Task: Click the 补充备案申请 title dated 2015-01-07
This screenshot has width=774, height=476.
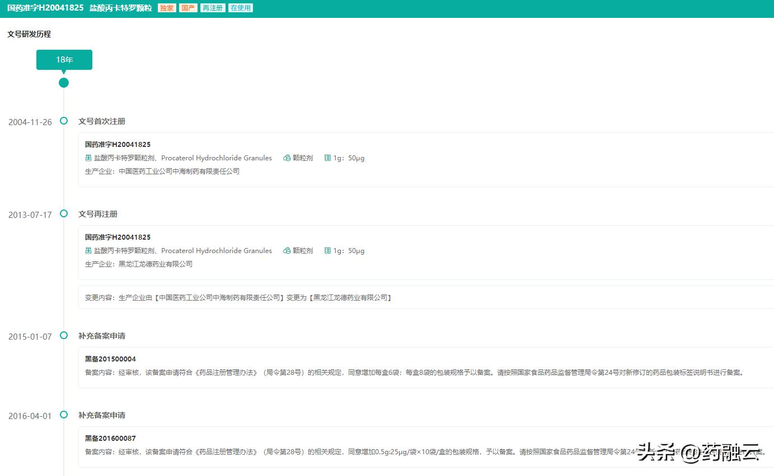Action: click(x=102, y=336)
